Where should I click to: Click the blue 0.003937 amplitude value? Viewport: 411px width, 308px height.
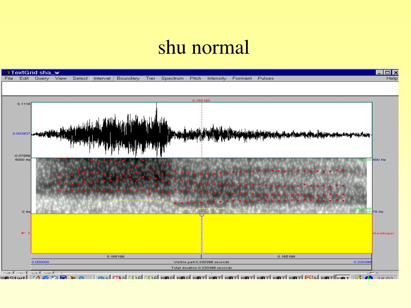tap(21, 134)
